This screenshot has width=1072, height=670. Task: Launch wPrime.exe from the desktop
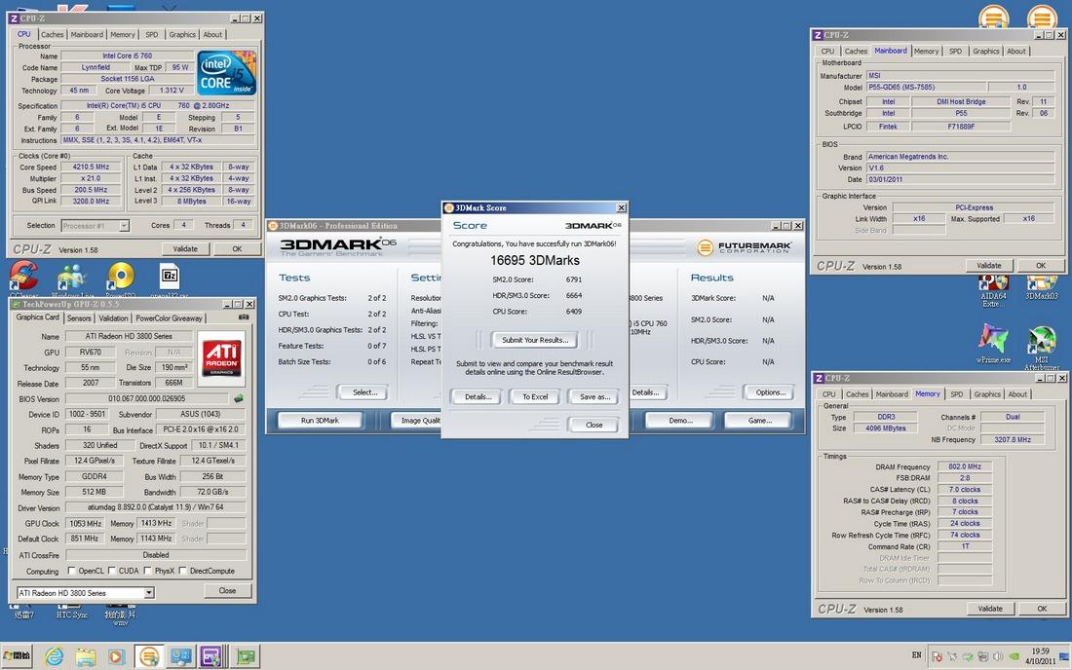[x=993, y=342]
